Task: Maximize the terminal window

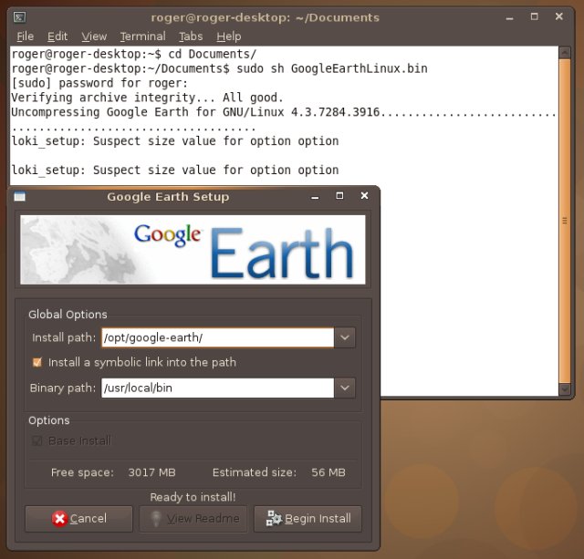Action: point(535,16)
